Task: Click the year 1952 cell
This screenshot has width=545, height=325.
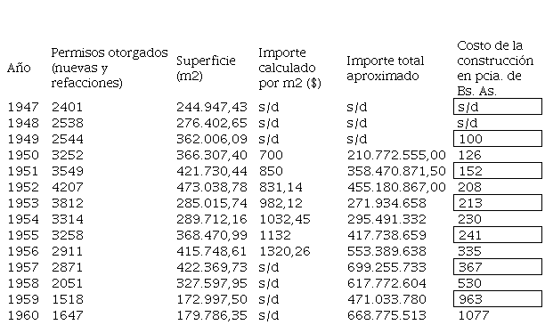Action: pyautogui.click(x=23, y=187)
